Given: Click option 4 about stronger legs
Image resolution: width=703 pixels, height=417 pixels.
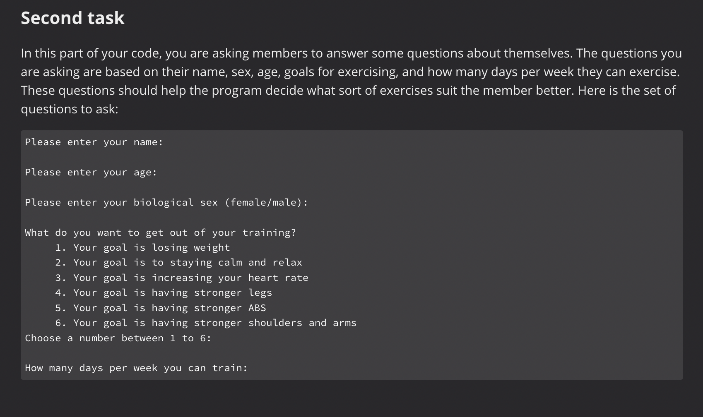Looking at the screenshot, I should [x=164, y=293].
